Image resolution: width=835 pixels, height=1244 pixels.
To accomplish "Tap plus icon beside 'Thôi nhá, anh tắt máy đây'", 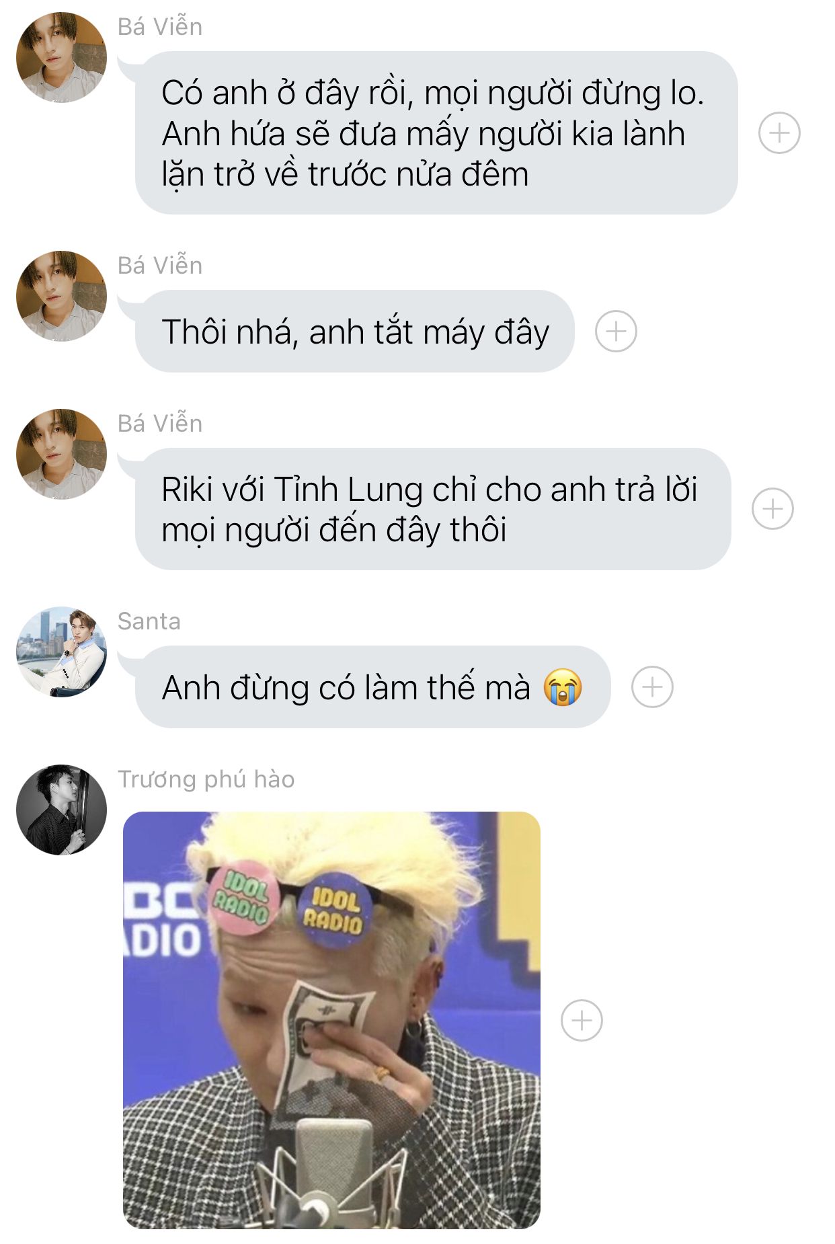I will click(616, 331).
